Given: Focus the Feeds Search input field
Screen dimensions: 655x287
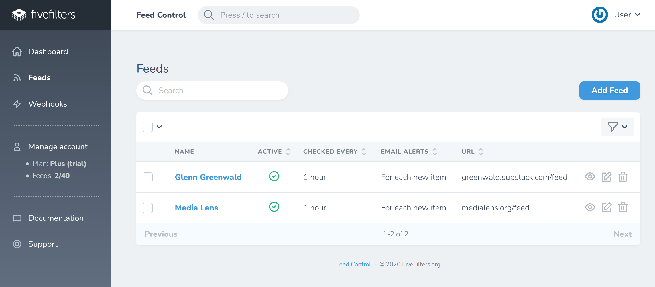Looking at the screenshot, I should click(212, 91).
